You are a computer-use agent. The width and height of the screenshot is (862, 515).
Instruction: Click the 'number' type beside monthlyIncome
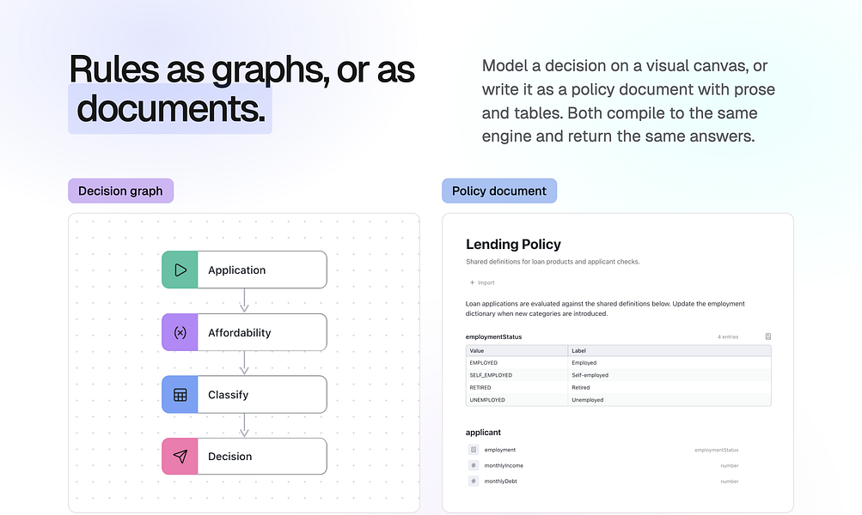tap(730, 465)
